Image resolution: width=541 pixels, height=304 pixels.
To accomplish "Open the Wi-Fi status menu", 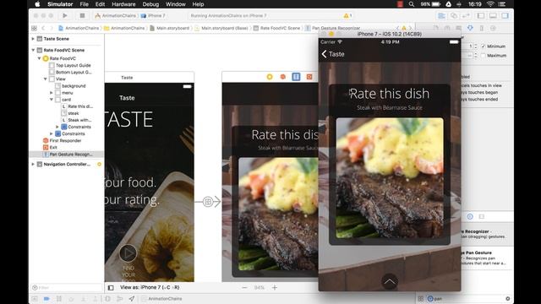I will click(x=490, y=4).
